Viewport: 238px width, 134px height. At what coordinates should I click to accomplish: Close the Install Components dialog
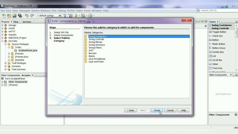(x=187, y=20)
